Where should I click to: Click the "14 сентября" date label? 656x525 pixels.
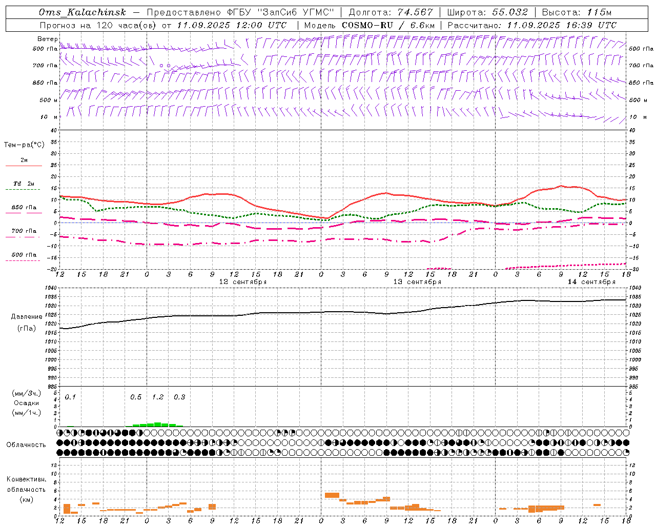click(591, 282)
